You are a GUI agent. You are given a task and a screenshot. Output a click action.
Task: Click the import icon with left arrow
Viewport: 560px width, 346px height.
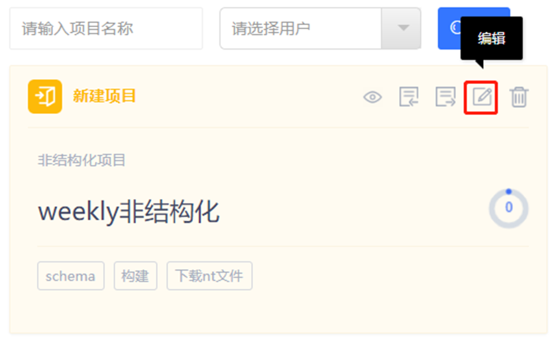coord(409,97)
